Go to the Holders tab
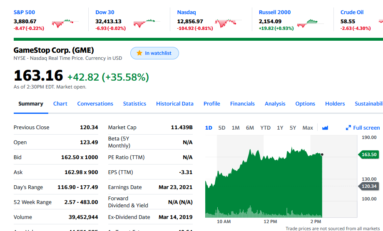 click(335, 104)
